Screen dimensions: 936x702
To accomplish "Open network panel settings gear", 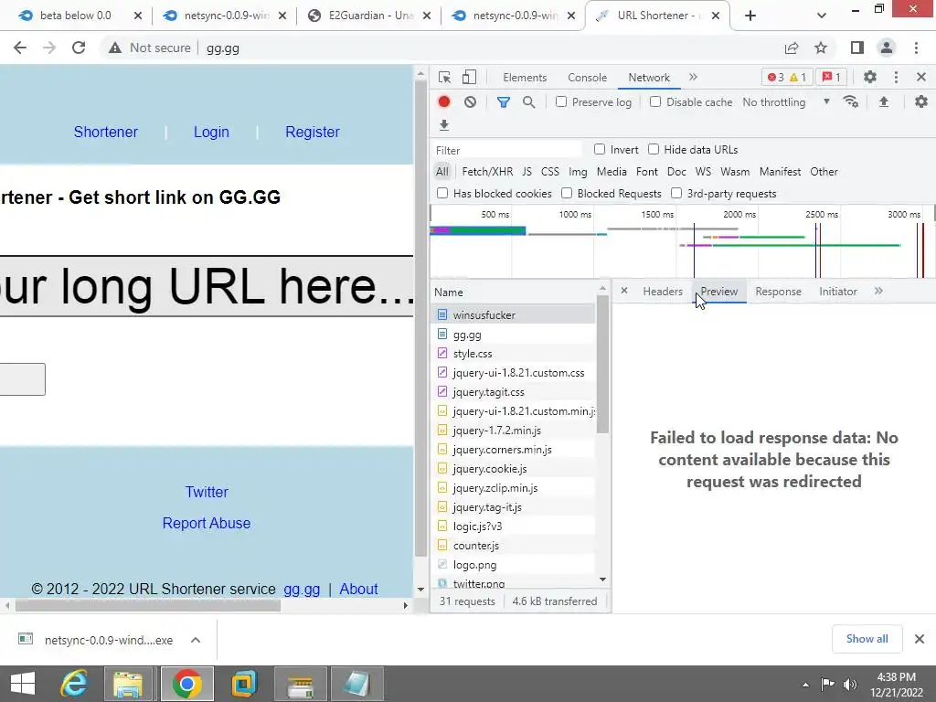I will click(921, 102).
